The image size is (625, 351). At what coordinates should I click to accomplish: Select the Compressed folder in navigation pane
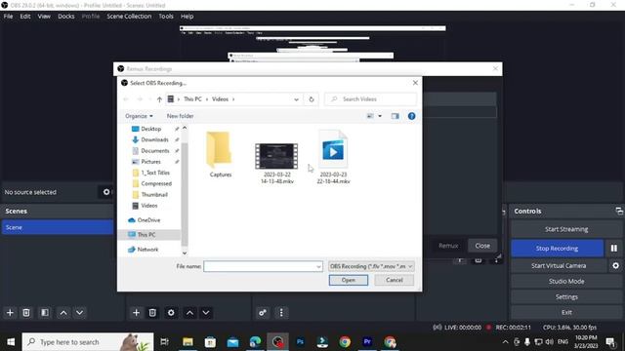[x=156, y=184]
